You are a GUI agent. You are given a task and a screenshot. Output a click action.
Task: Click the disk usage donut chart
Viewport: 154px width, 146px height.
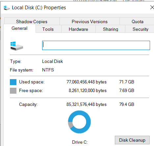click(x=79, y=122)
